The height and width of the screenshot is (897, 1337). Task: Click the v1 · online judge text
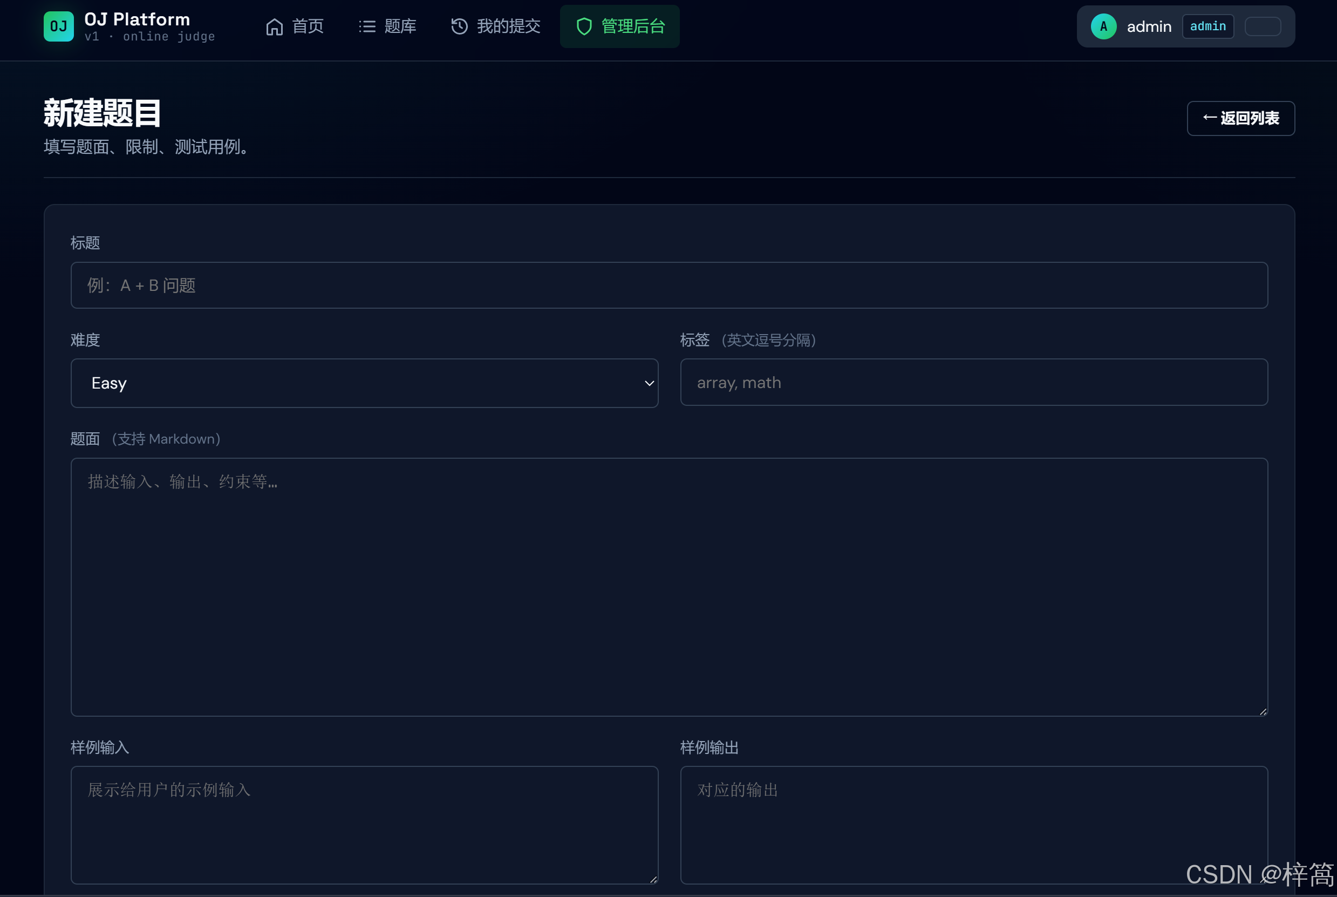tap(150, 37)
